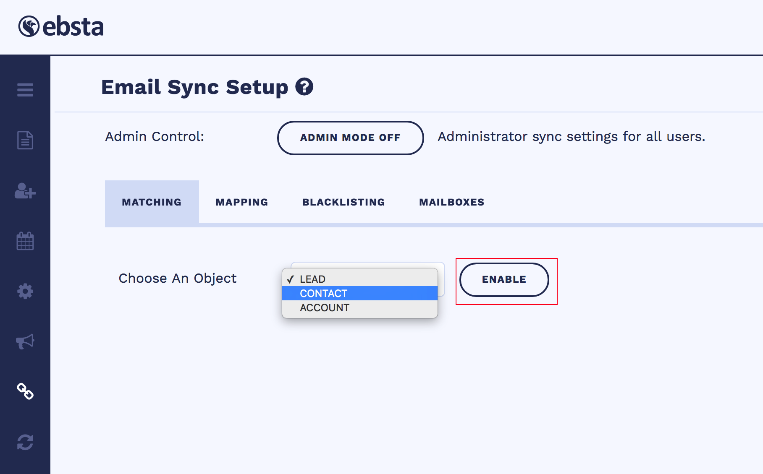Screen dimensions: 763x474
Task: Click the ebsta logo
Action: (61, 27)
